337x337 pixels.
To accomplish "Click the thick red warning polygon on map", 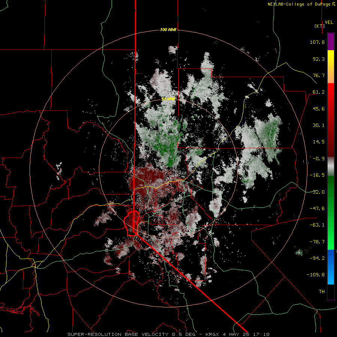I will (x=131, y=224).
